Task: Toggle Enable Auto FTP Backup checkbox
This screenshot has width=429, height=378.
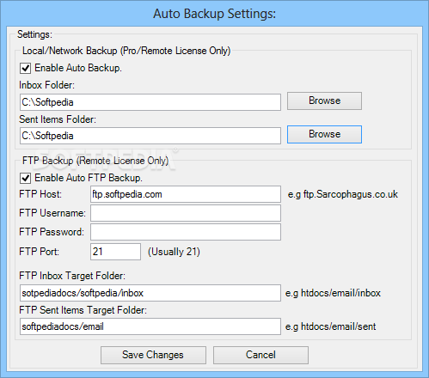Action: click(x=25, y=178)
